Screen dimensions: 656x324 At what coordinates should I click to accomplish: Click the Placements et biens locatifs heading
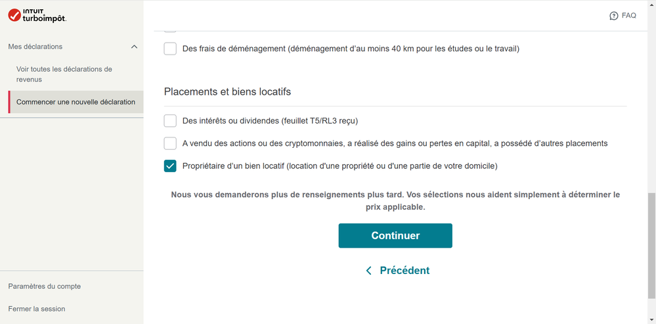[227, 91]
